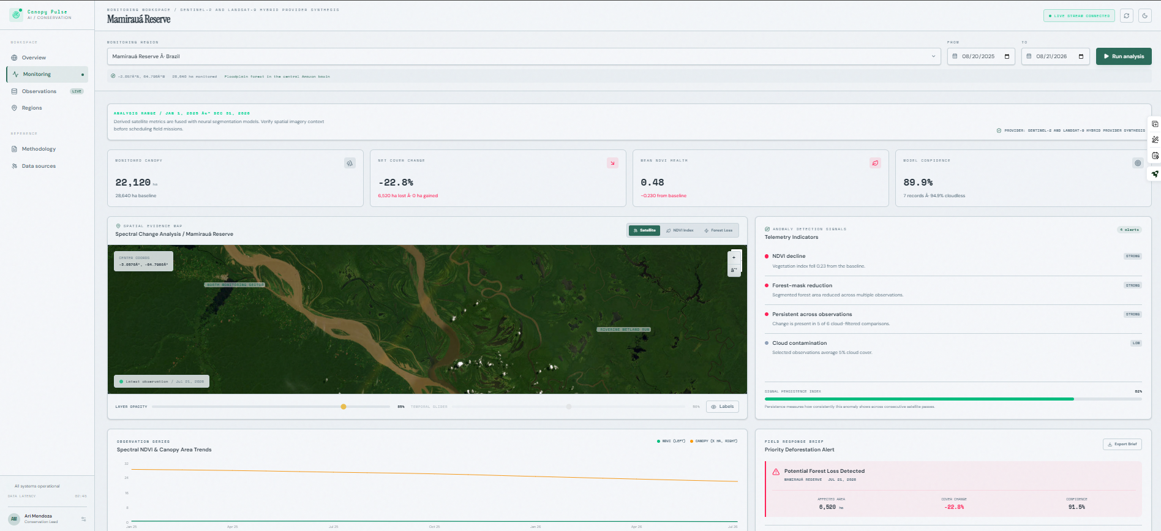Click the Ari Mendoza user avatar
Viewport: 1161px width, 531px height.
(x=15, y=519)
